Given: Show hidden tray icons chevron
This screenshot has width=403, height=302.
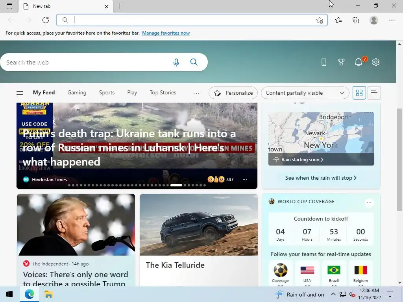Looking at the screenshot, I should pyautogui.click(x=333, y=294).
